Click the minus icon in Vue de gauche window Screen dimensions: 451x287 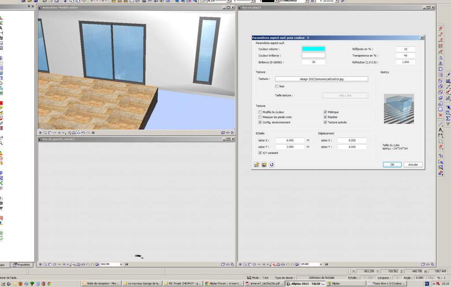[x=59, y=264]
